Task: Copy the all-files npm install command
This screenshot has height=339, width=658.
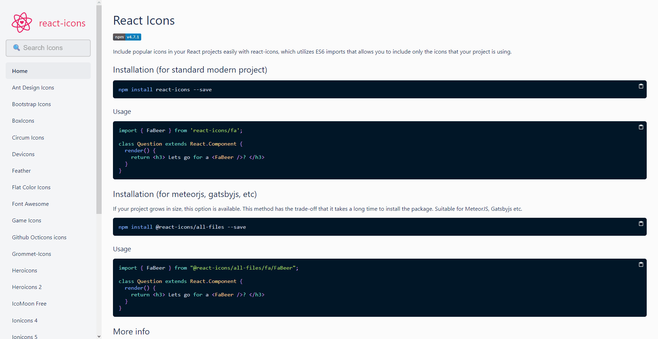Action: click(x=641, y=223)
